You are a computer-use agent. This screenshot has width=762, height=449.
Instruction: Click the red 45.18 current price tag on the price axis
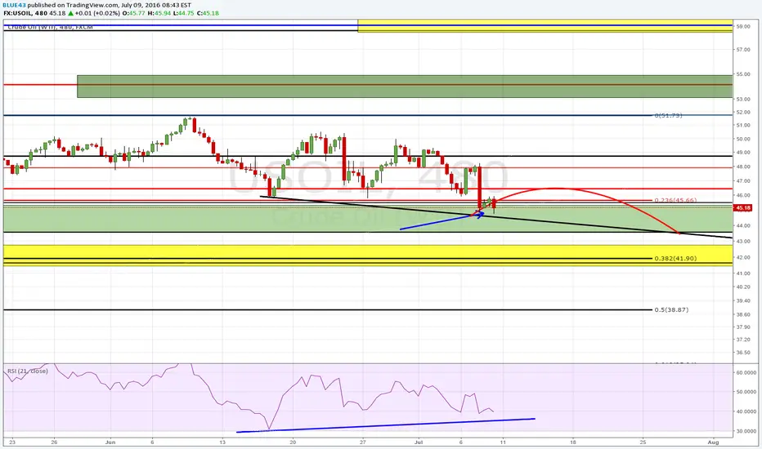743,207
